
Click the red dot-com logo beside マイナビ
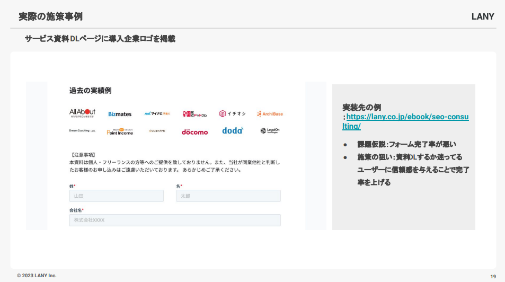pyautogui.click(x=195, y=114)
